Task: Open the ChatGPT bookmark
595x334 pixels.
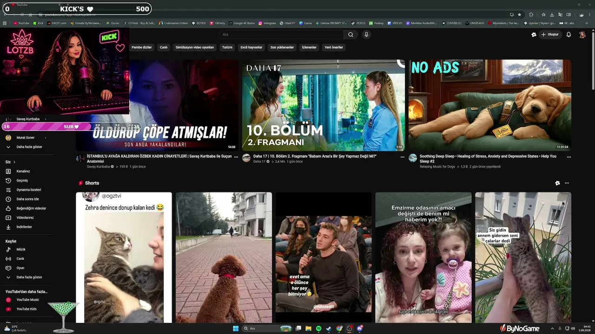Action: click(x=287, y=23)
